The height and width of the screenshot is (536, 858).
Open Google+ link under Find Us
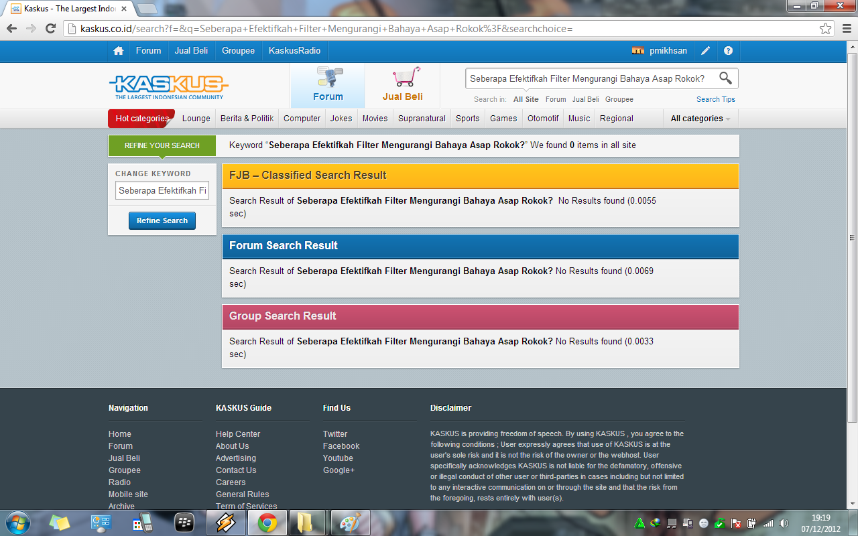339,470
